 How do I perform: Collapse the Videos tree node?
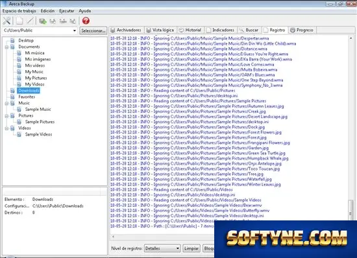[6, 128]
